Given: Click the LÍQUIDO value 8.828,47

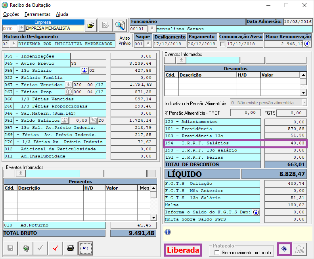Looking at the screenshot, I should 274,174.
